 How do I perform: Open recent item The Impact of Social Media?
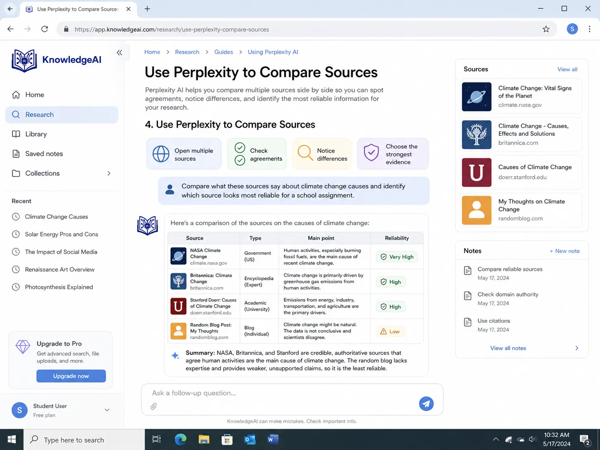point(61,252)
